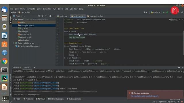Open IDE settings gear in toolbar
The image size is (184, 103).
point(182,12)
